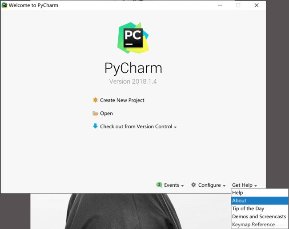Create New Project

coord(122,100)
